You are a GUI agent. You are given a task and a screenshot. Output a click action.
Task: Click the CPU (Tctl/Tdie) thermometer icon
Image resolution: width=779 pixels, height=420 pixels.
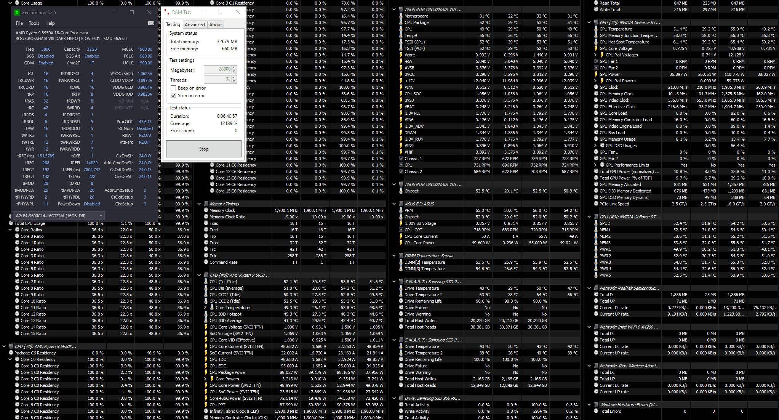(206, 282)
